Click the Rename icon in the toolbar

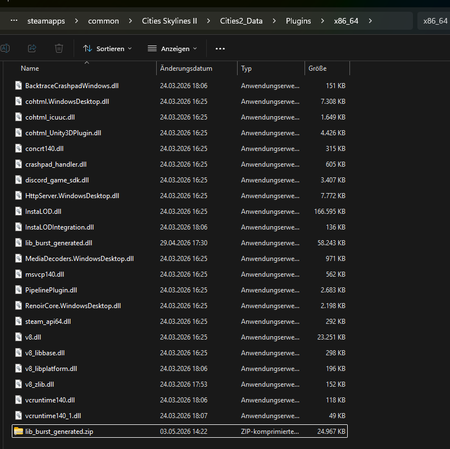5,48
